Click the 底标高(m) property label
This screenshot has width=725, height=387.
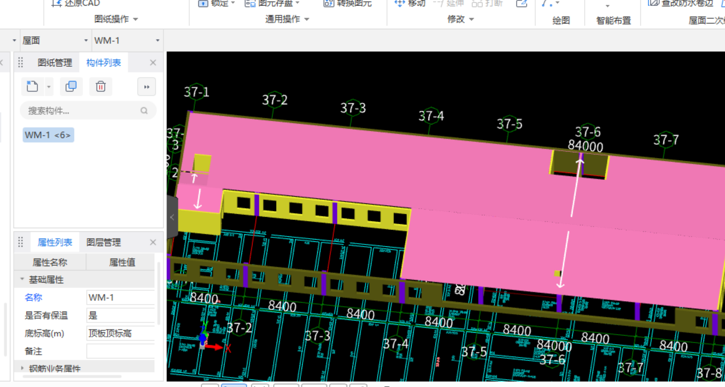(44, 333)
